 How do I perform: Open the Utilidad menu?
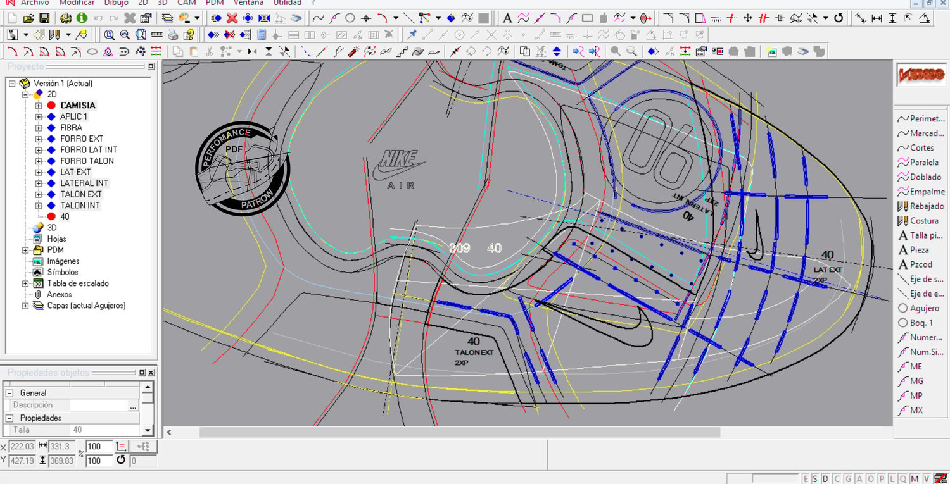pos(288,3)
